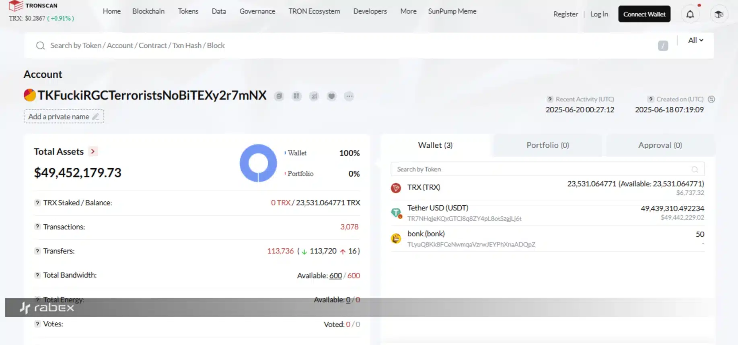Click the account avatar beside the address

30,95
